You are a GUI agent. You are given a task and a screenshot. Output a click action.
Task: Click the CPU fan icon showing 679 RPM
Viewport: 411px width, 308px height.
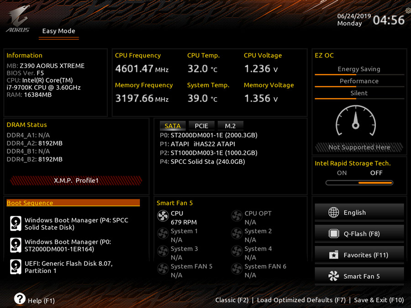(163, 216)
